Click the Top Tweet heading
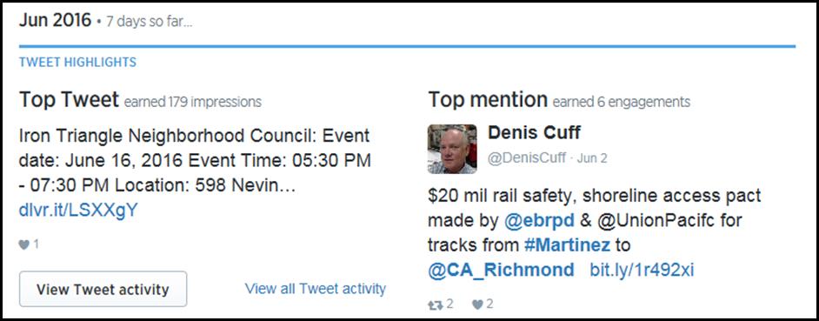Image resolution: width=819 pixels, height=321 pixels. (x=69, y=99)
